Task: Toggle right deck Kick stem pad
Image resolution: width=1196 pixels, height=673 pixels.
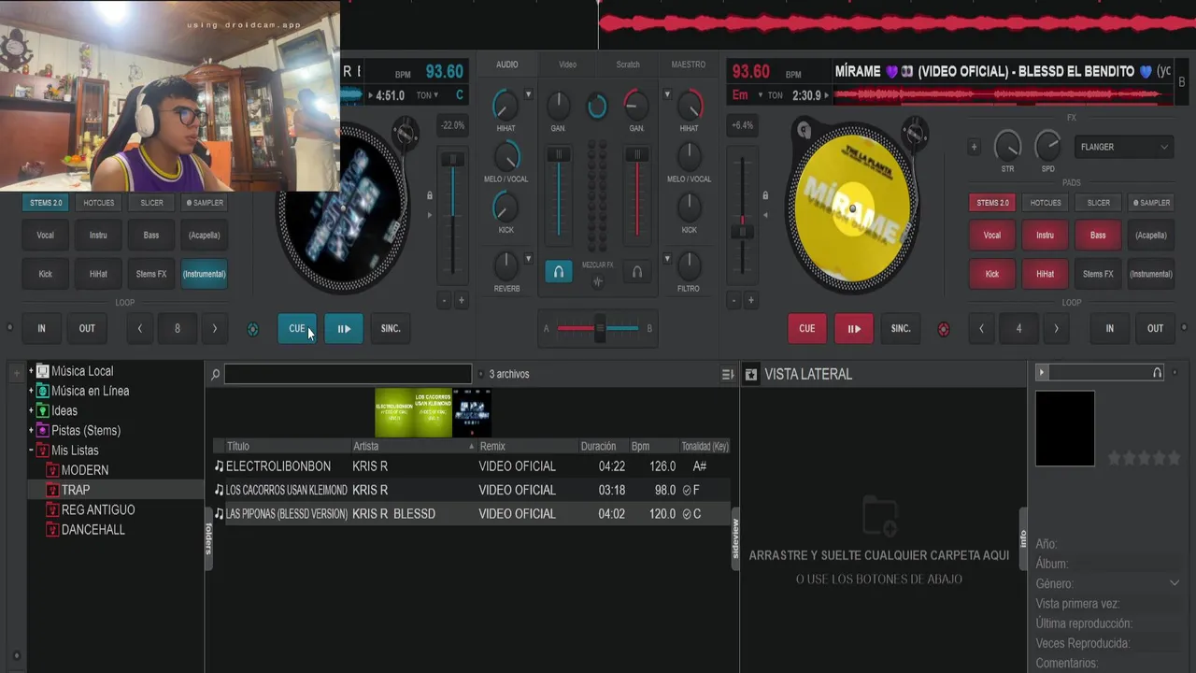Action: (992, 274)
